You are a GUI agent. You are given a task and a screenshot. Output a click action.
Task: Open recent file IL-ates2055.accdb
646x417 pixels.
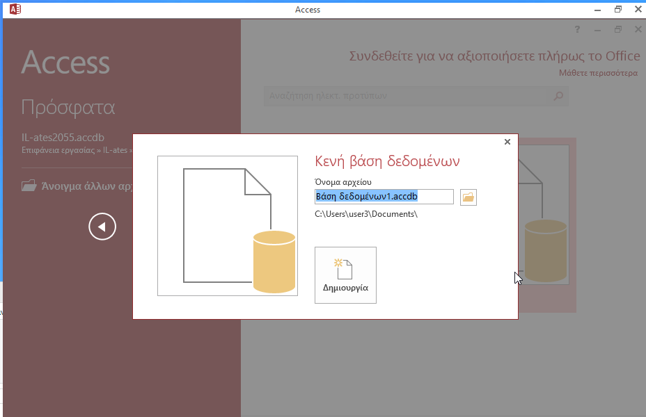[63, 138]
